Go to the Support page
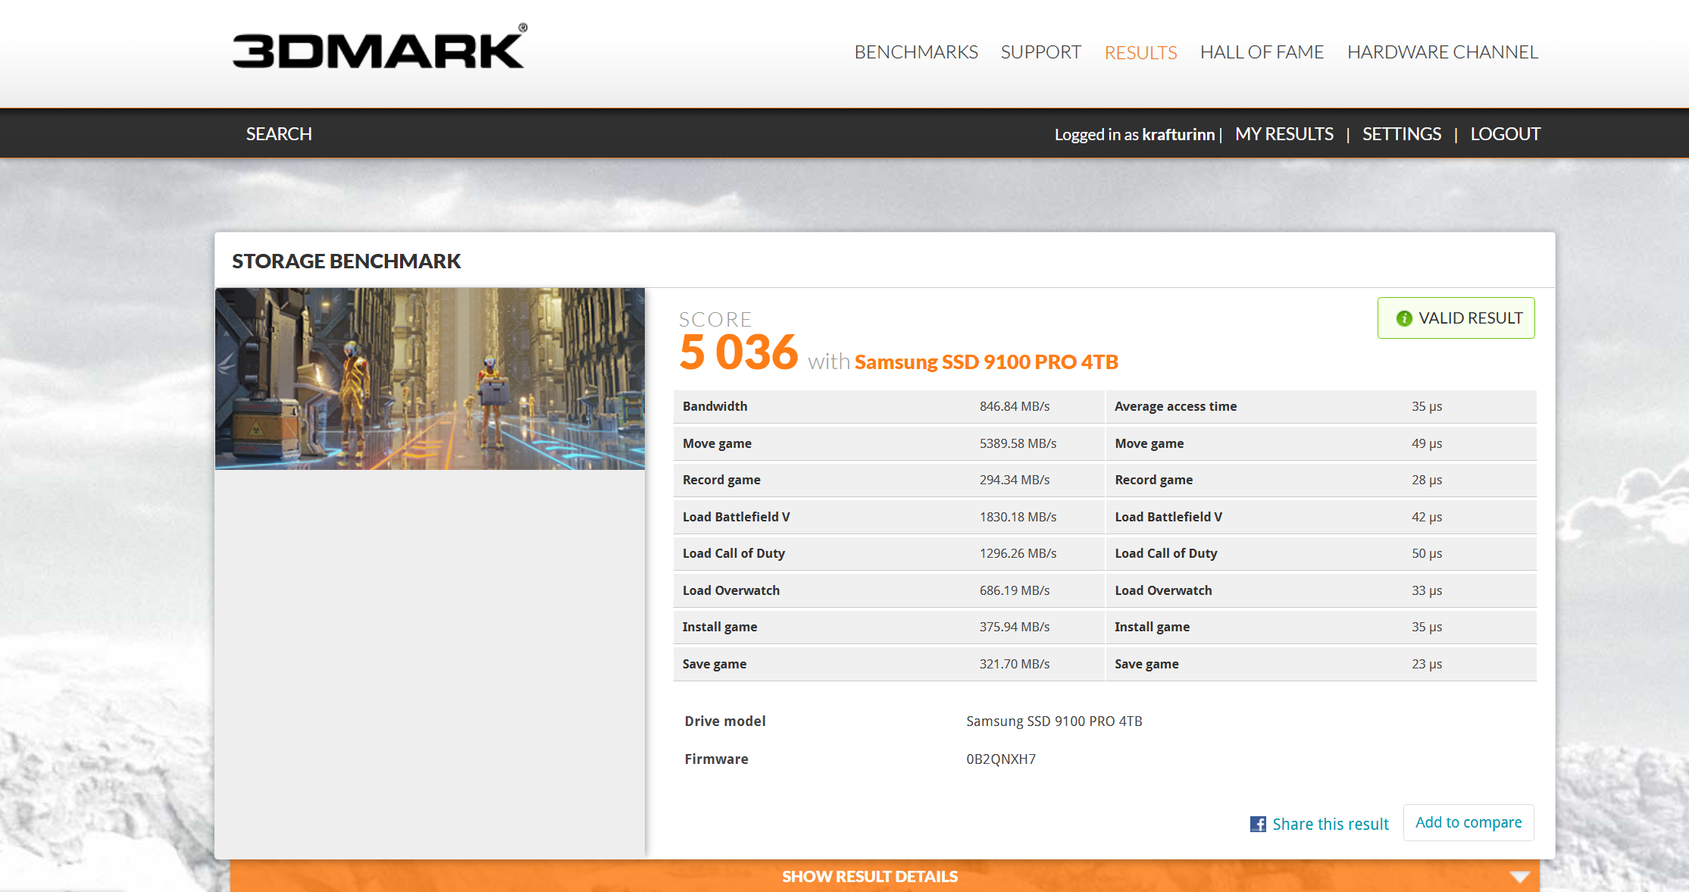Viewport: 1689px width, 892px height. [1040, 52]
